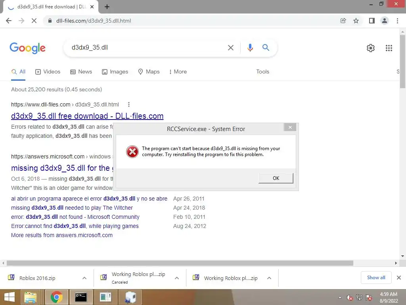Screen dimensions: 406x305
Task: Click the browser forward arrow
Action: tap(21, 21)
